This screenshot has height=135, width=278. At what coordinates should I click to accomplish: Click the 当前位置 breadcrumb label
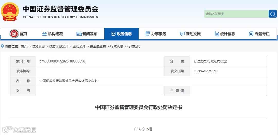click(12, 46)
